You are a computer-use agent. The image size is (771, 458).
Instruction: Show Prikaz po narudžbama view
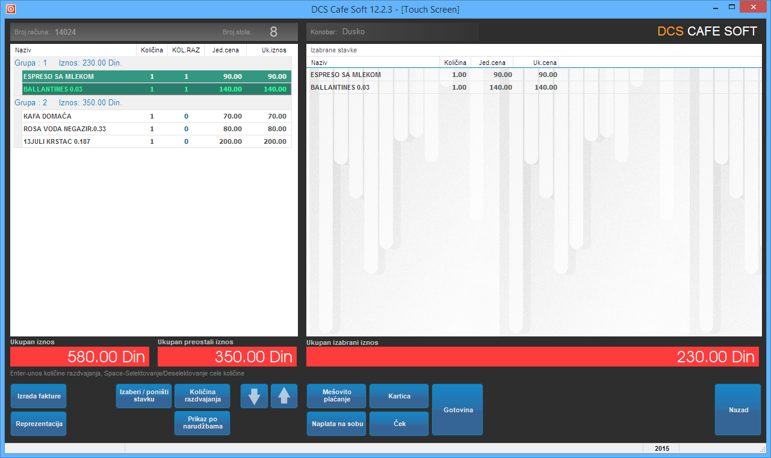pos(202,423)
